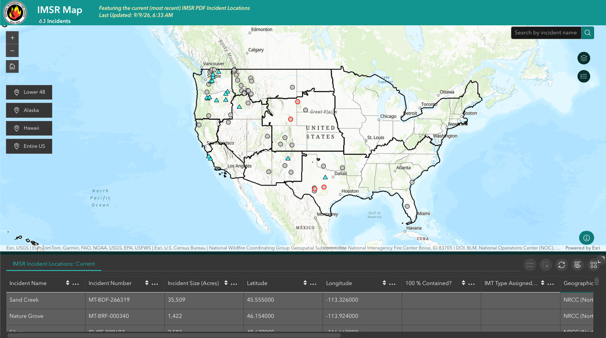Image resolution: width=606 pixels, height=338 pixels.
Task: Open the map legend list
Action: [x=584, y=76]
